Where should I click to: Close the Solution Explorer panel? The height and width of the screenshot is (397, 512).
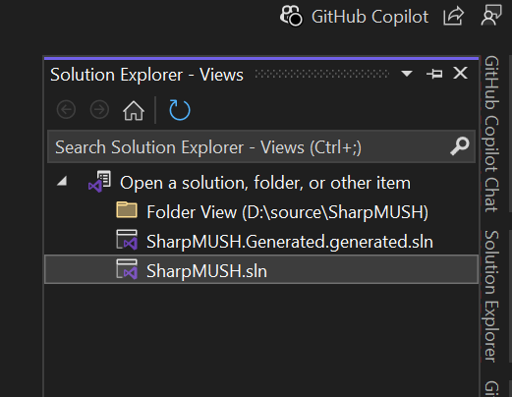coord(460,73)
